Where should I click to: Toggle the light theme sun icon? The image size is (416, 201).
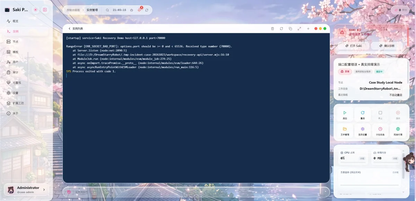tap(36, 10)
